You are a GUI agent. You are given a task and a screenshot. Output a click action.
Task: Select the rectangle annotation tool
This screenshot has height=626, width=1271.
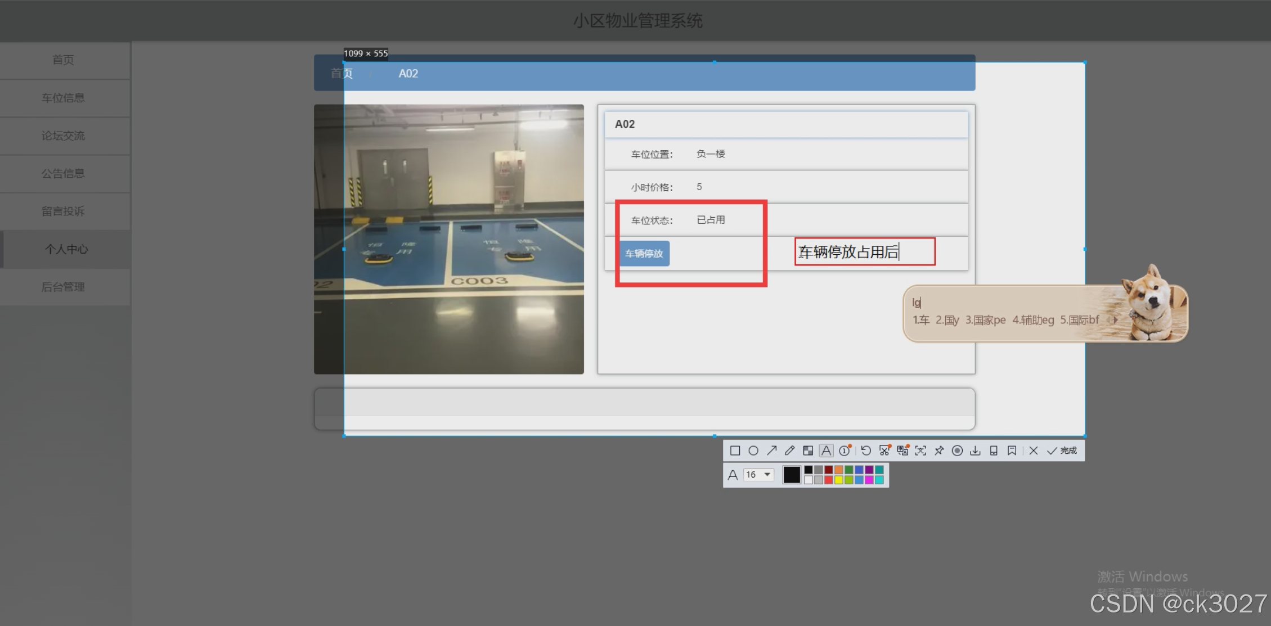coord(735,451)
